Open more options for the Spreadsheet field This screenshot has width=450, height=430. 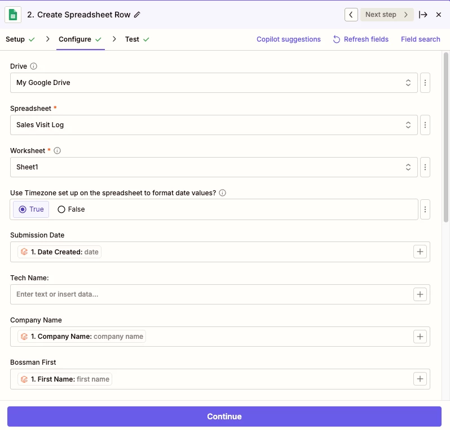coord(425,125)
